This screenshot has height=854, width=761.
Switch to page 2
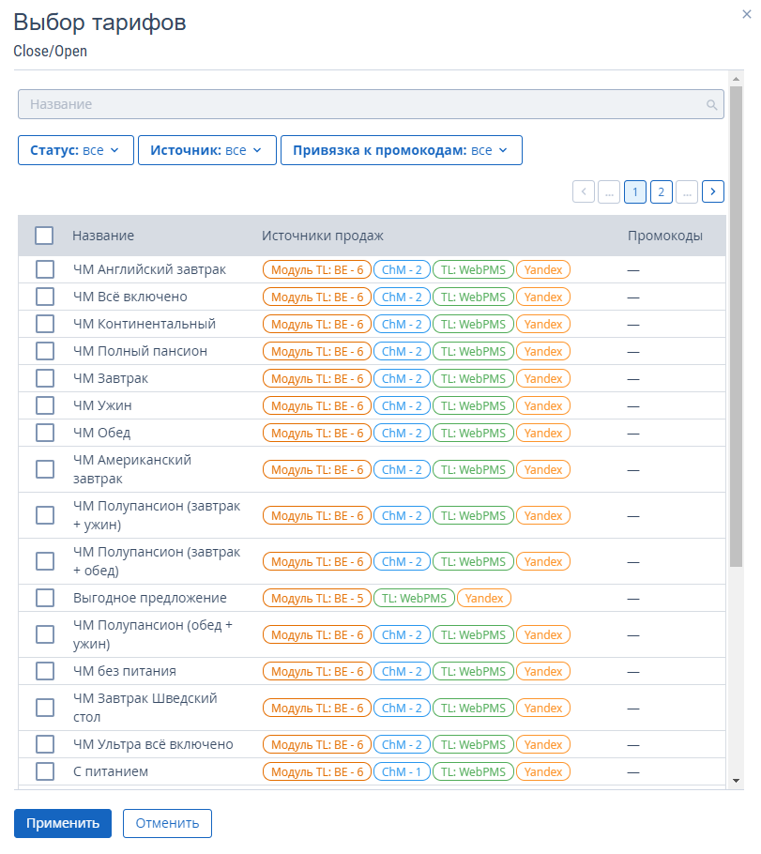pos(661,191)
